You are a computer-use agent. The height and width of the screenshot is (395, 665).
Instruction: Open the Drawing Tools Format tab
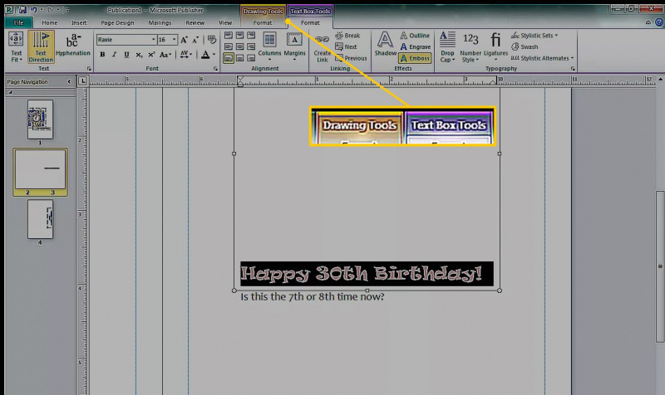coord(263,23)
